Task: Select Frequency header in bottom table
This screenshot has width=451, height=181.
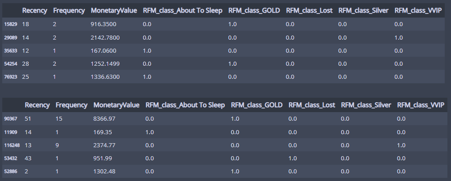Action: pos(71,105)
